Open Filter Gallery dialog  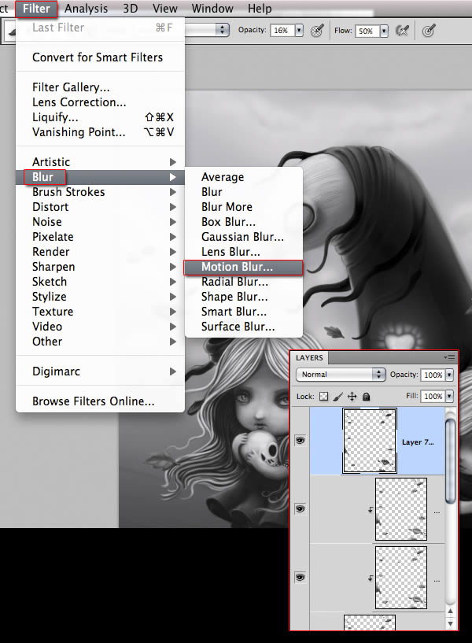coord(100,87)
